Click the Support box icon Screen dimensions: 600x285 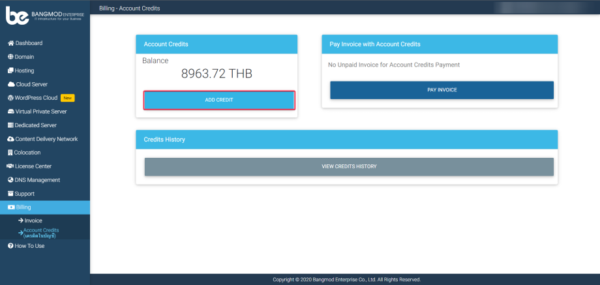tap(10, 194)
